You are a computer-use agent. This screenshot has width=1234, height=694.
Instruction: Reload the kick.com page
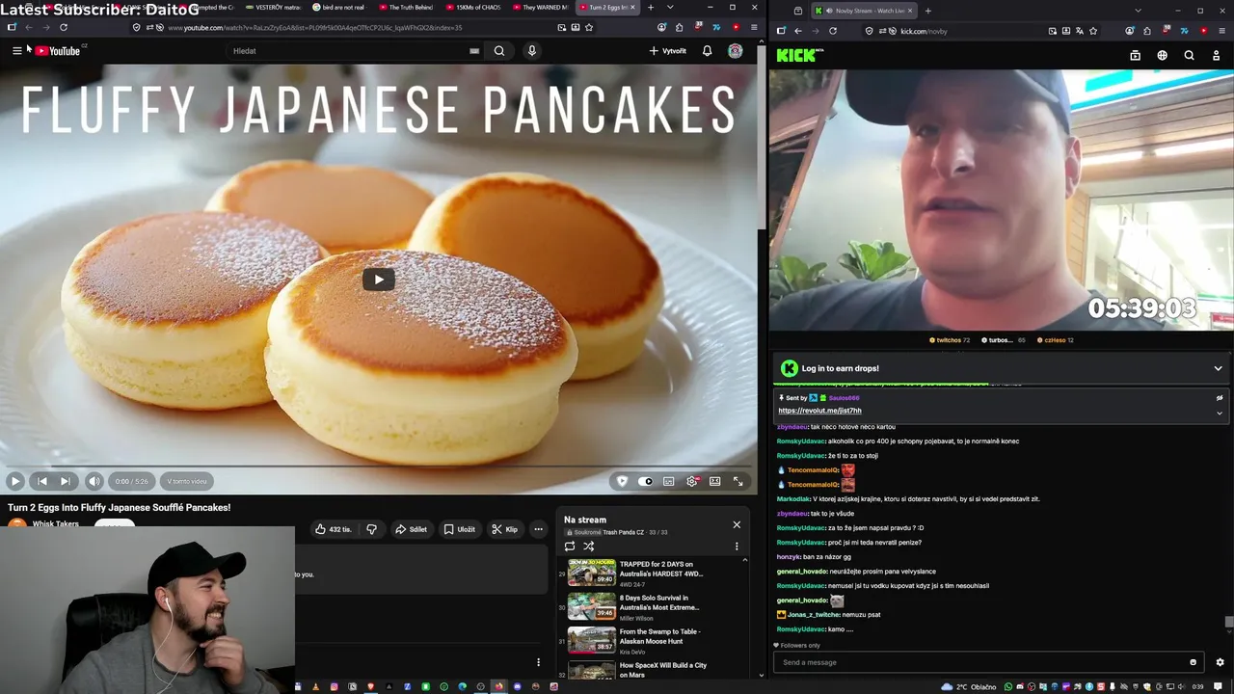[833, 31]
